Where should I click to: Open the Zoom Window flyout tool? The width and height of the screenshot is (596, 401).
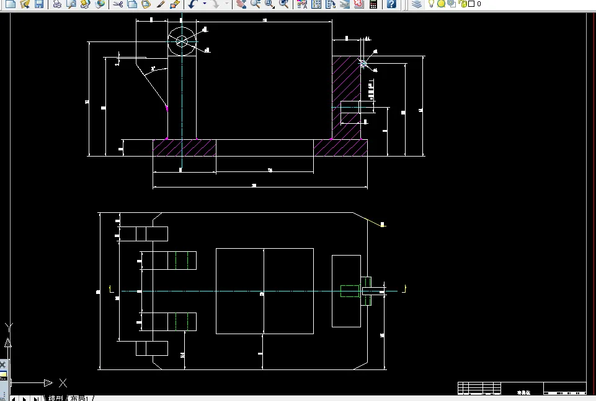click(x=270, y=4)
